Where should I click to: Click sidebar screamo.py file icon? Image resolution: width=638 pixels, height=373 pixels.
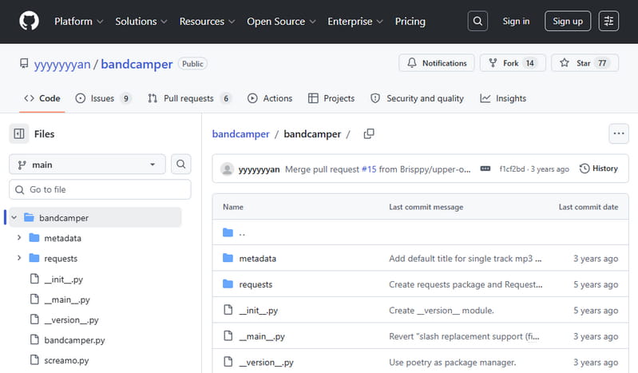[34, 359]
